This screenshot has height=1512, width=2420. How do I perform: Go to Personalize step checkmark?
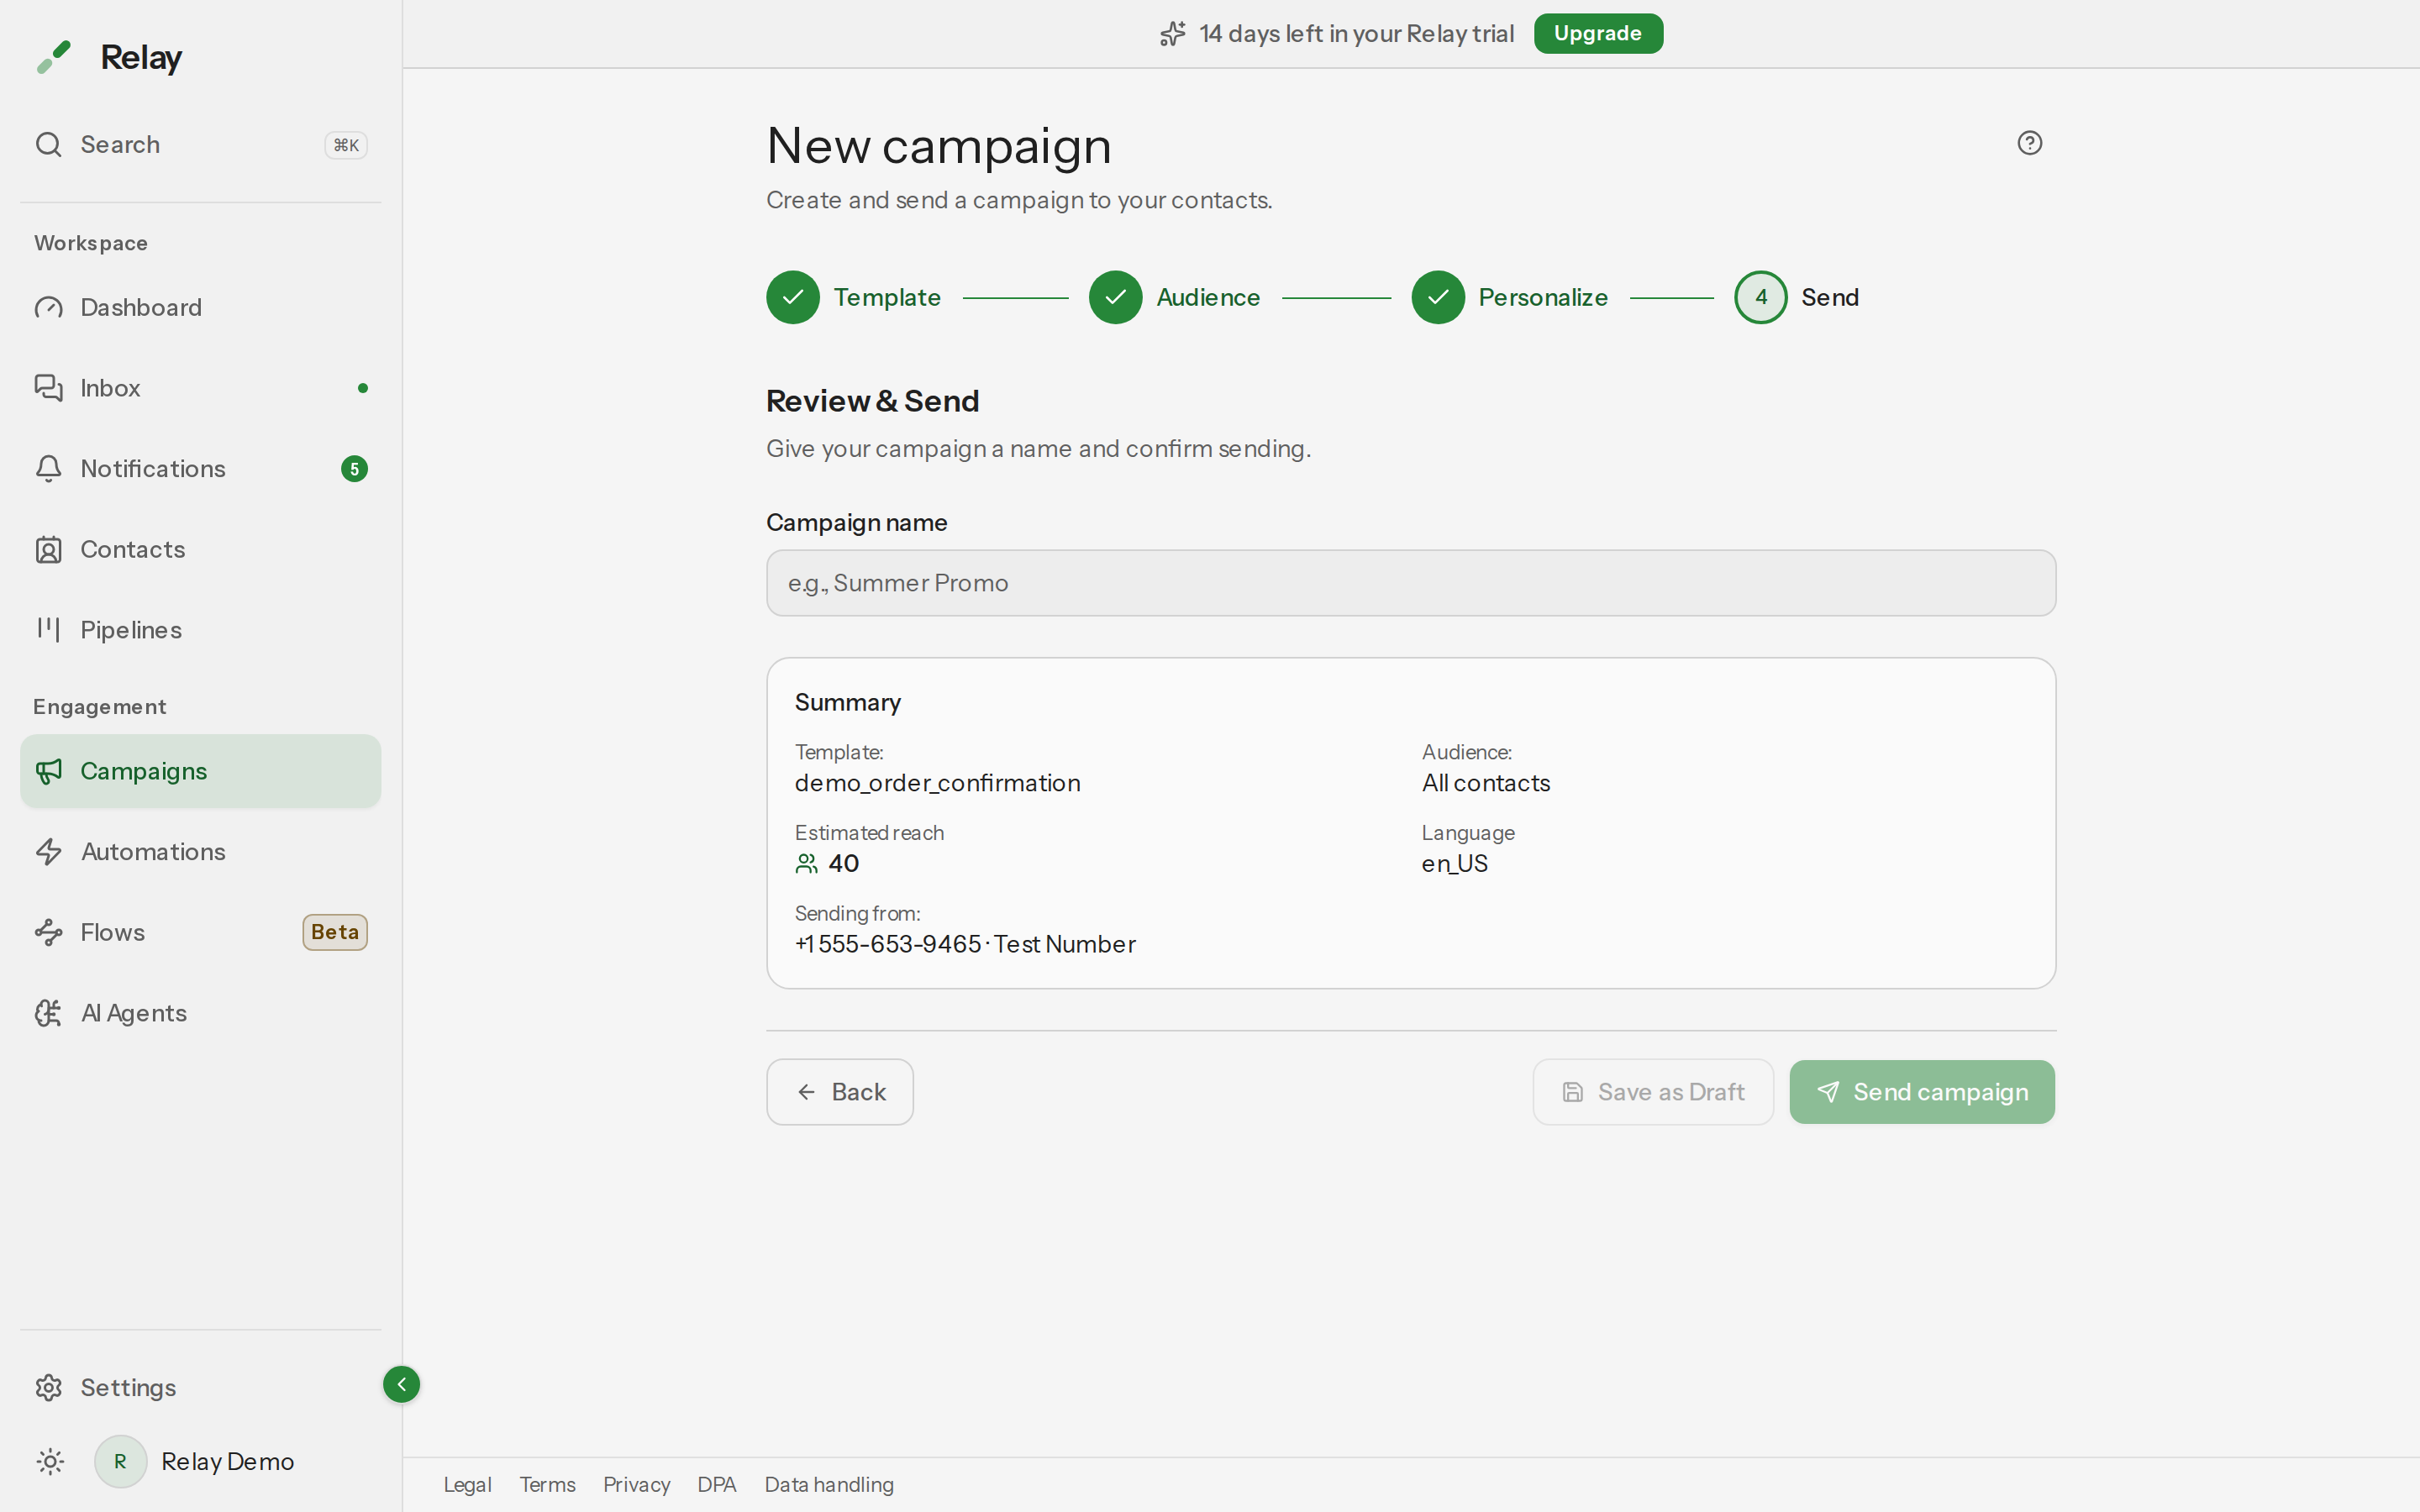click(1438, 297)
